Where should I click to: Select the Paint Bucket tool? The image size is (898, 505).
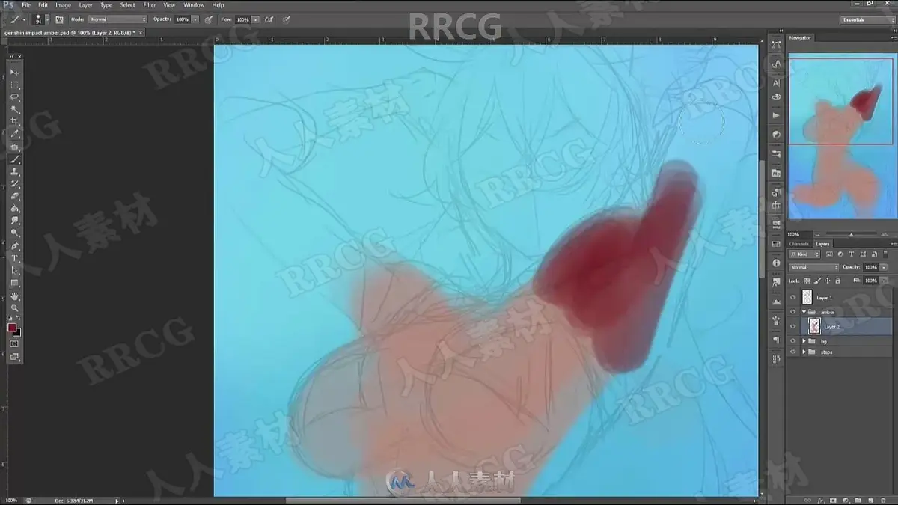click(15, 209)
